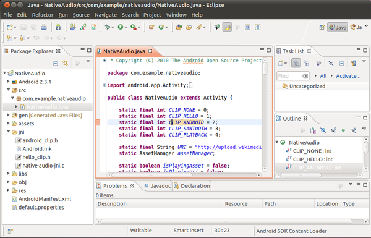Open Package Explorer view menu triangle

click(88, 61)
